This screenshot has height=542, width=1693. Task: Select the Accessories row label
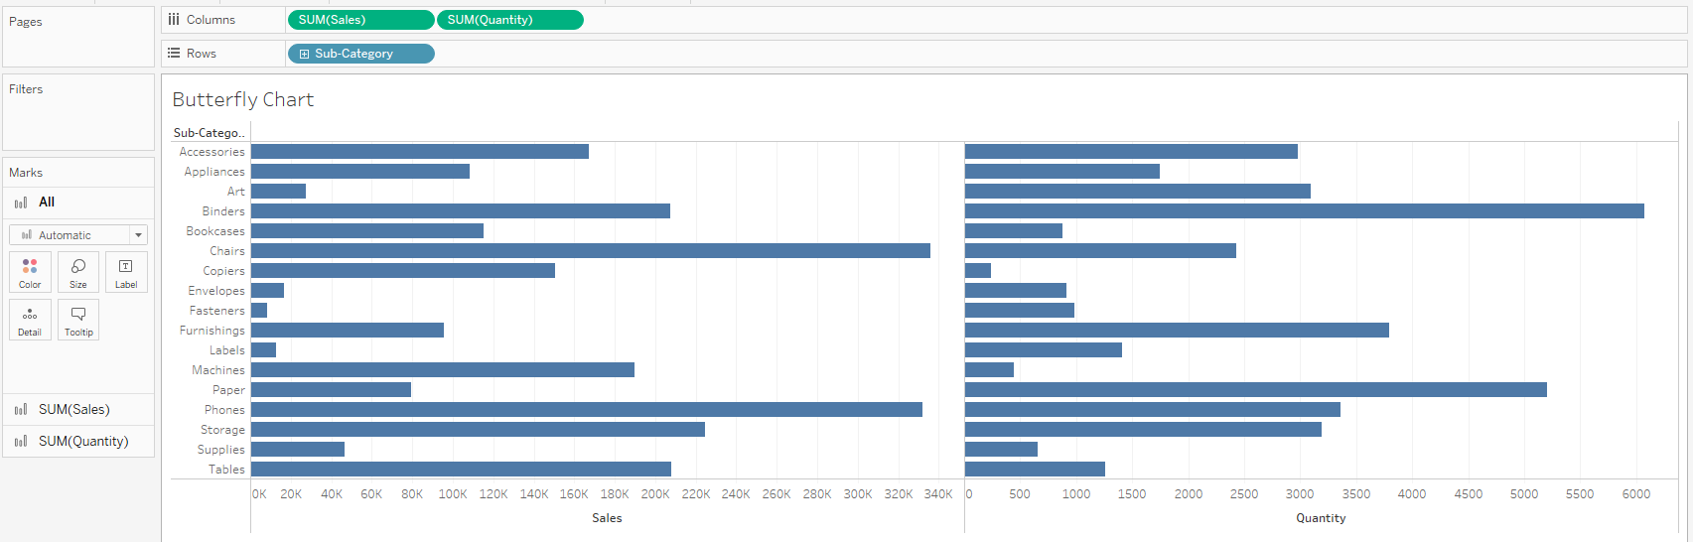pos(212,152)
